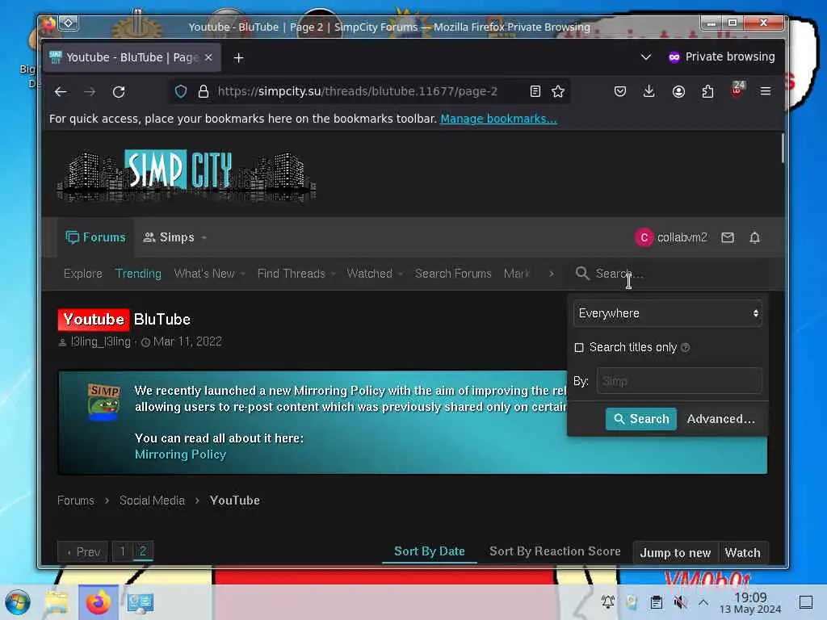The image size is (827, 620).
Task: Go back with the browser back arrow
Action: (61, 92)
